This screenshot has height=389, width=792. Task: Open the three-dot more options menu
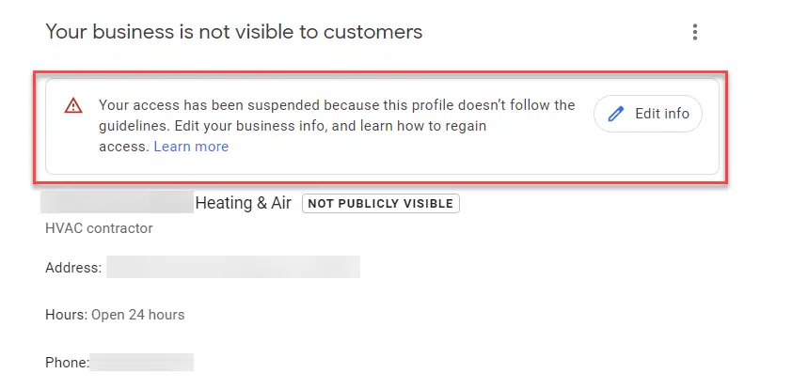click(x=695, y=33)
